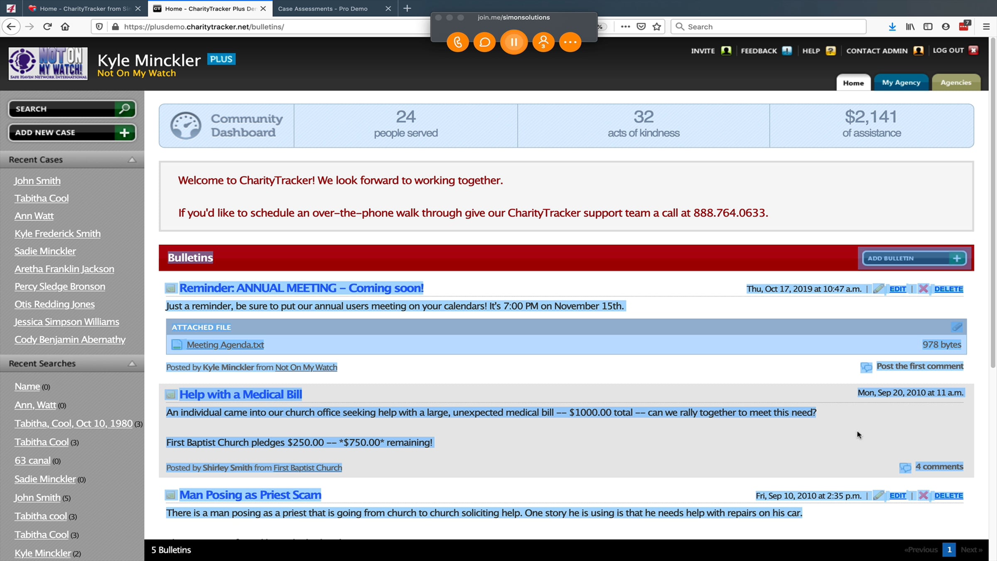Open the Meeting Agenda.txt attachment link
The width and height of the screenshot is (997, 561).
[x=225, y=344]
